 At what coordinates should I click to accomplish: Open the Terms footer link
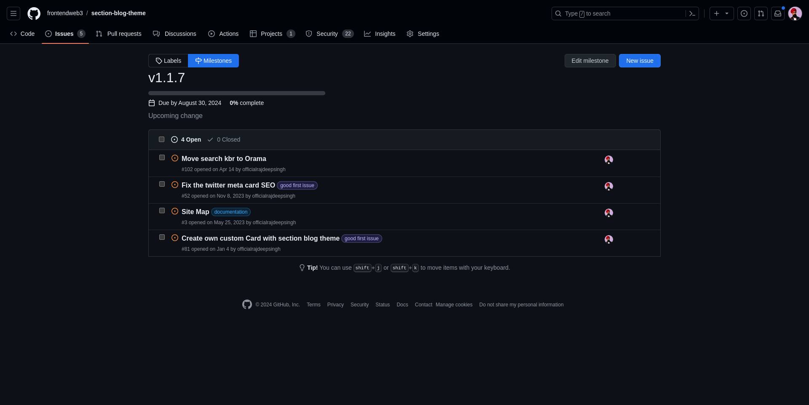[313, 305]
